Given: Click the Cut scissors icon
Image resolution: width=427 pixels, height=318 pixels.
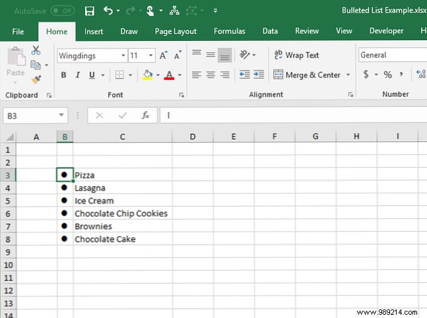Looking at the screenshot, I should [36, 50].
